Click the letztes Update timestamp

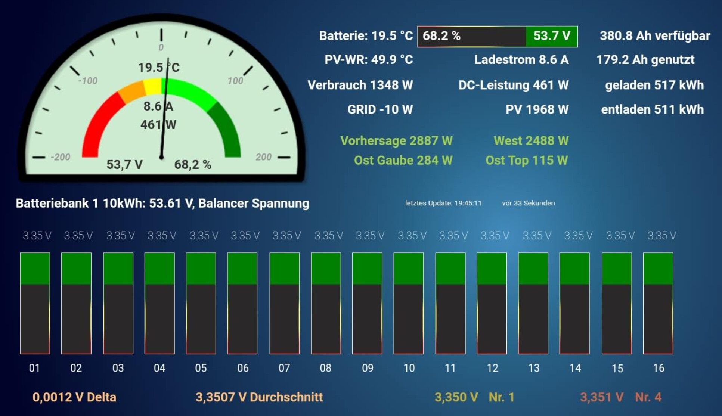click(x=443, y=203)
